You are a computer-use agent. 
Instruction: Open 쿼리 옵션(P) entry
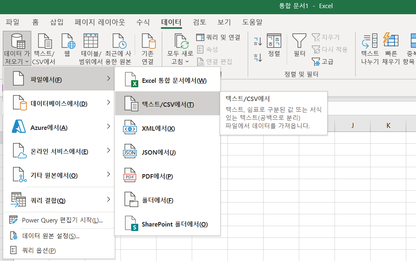tap(59, 250)
